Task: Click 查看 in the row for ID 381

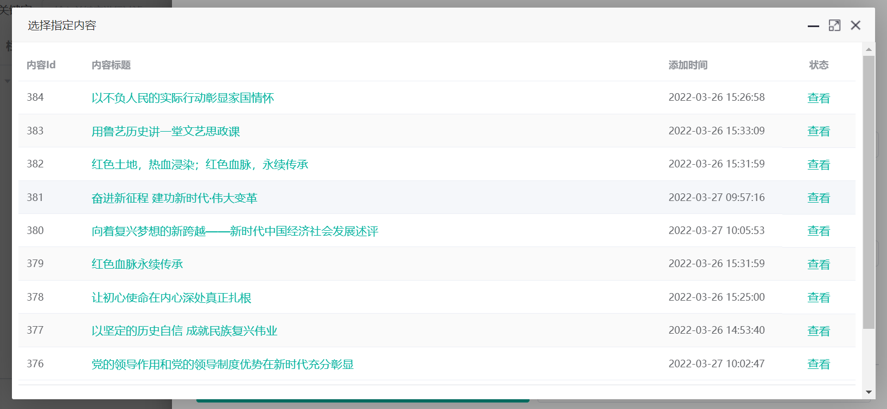Action: click(818, 198)
